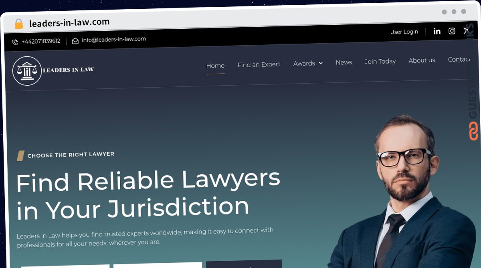Click the X social media icon
The height and width of the screenshot is (268, 481).
tap(466, 30)
